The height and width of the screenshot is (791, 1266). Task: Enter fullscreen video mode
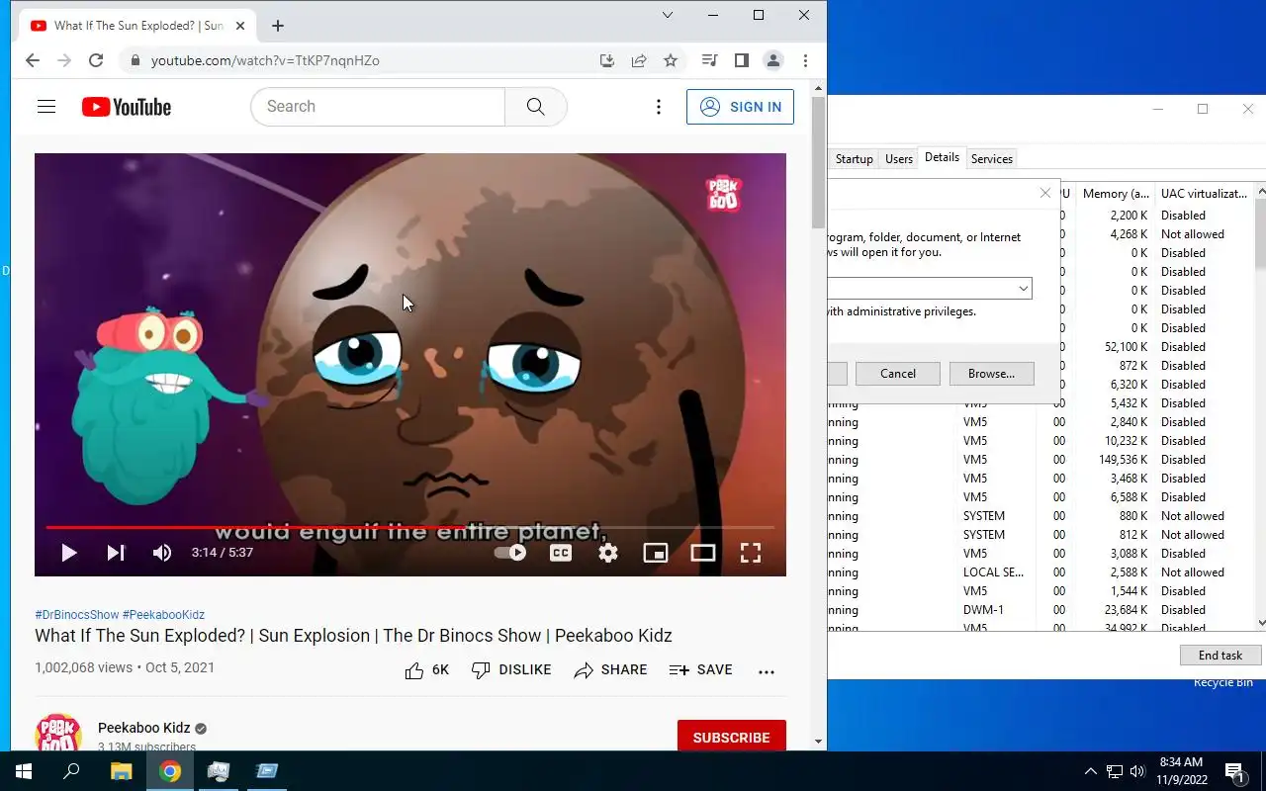click(x=751, y=553)
